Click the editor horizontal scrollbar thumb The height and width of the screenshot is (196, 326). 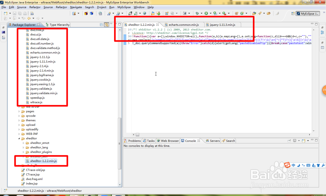point(138,135)
